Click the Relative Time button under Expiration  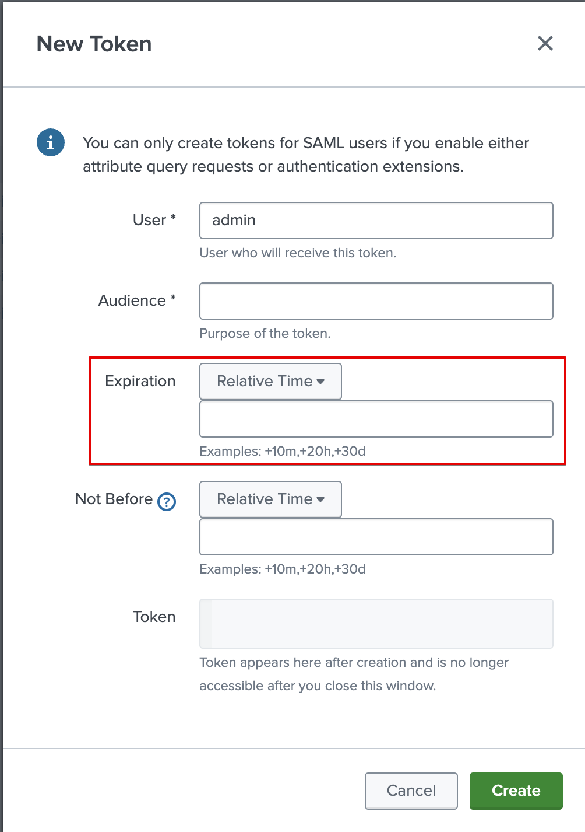point(270,381)
